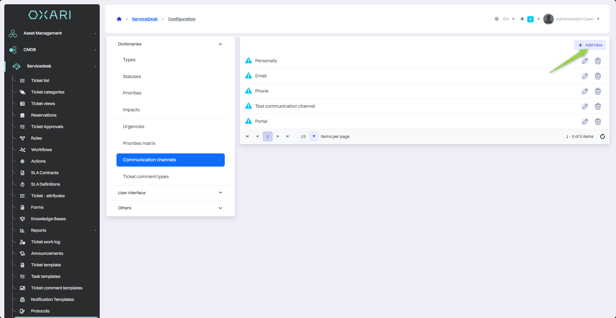The height and width of the screenshot is (318, 616).
Task: Open the items per page dropdown
Action: [x=314, y=137]
